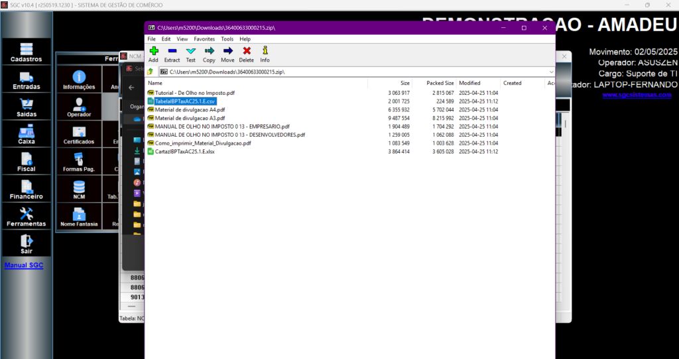Select the TabelaIBPTaxAC25.1.E.csv file
This screenshot has height=359, width=679.
coord(185,101)
